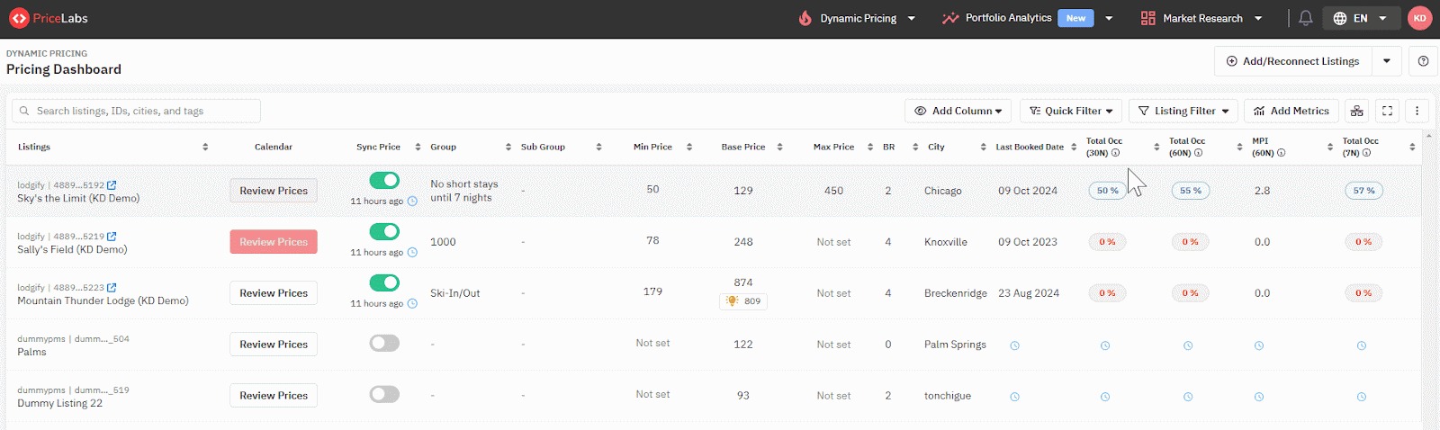The width and height of the screenshot is (1440, 430).
Task: Click the notifications bell icon
Action: 1305,18
